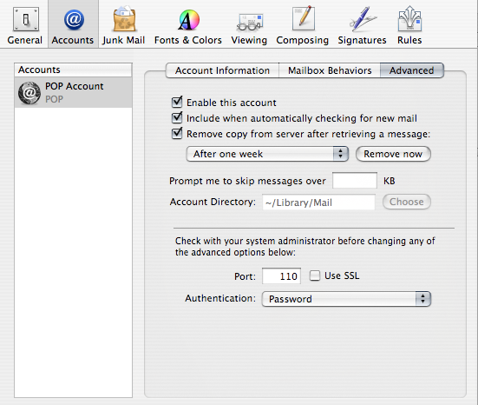
Task: Switch to Account Information tab
Action: click(222, 70)
